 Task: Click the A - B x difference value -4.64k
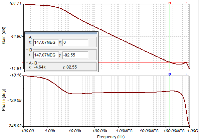pos(40,67)
